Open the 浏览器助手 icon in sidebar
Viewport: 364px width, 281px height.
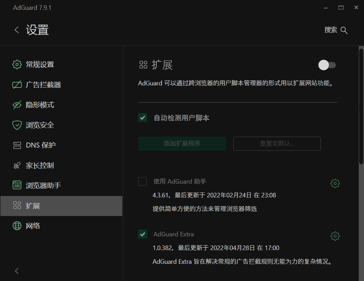pos(17,185)
